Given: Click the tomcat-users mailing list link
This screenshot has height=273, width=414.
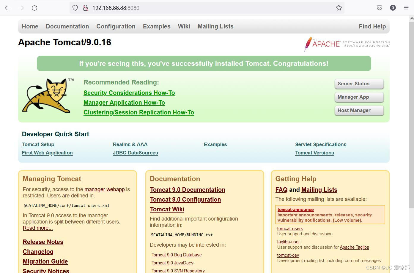Looking at the screenshot, I should coord(290,229).
